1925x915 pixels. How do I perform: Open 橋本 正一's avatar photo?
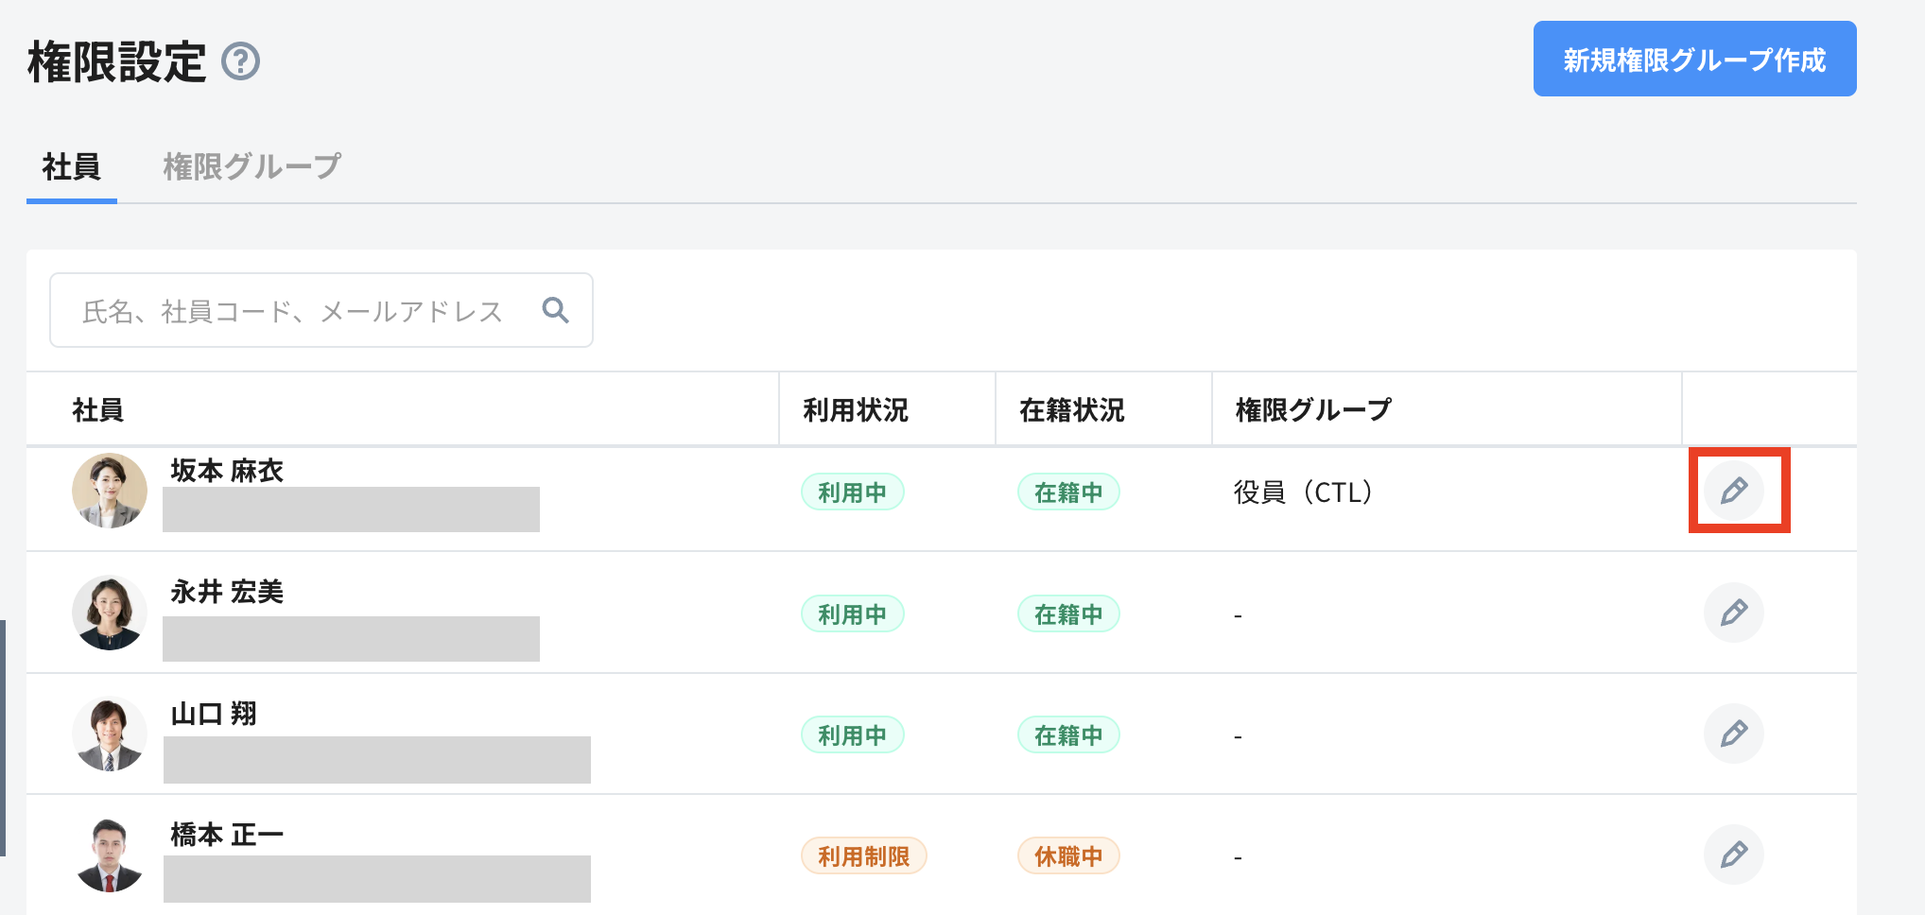click(110, 855)
